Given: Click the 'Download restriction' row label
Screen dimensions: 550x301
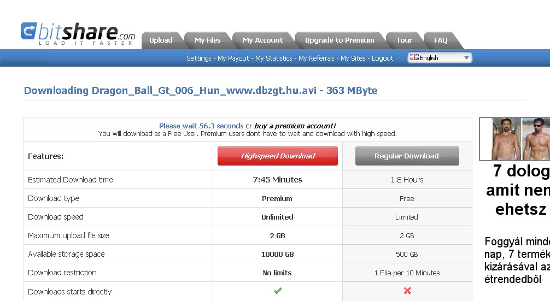Looking at the screenshot, I should tap(62, 273).
